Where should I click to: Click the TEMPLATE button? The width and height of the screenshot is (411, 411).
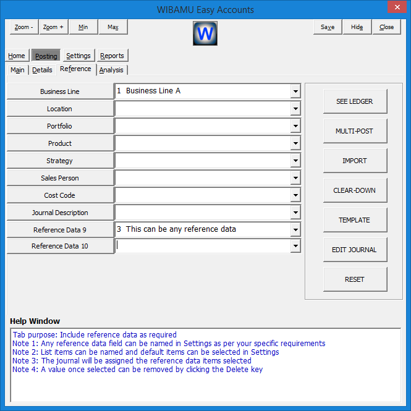tap(355, 220)
